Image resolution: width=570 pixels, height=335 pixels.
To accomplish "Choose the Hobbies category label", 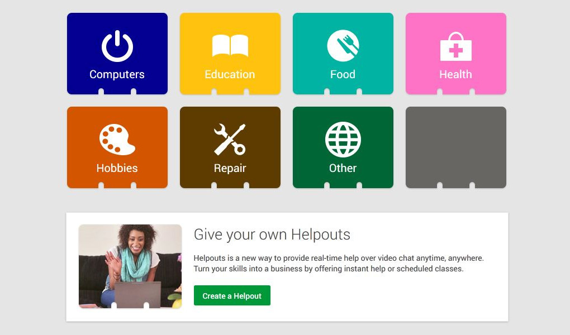I will 117,168.
